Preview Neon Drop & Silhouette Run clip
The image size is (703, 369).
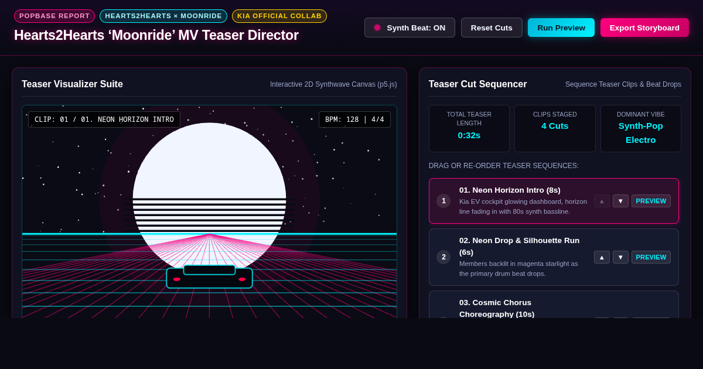(x=651, y=257)
